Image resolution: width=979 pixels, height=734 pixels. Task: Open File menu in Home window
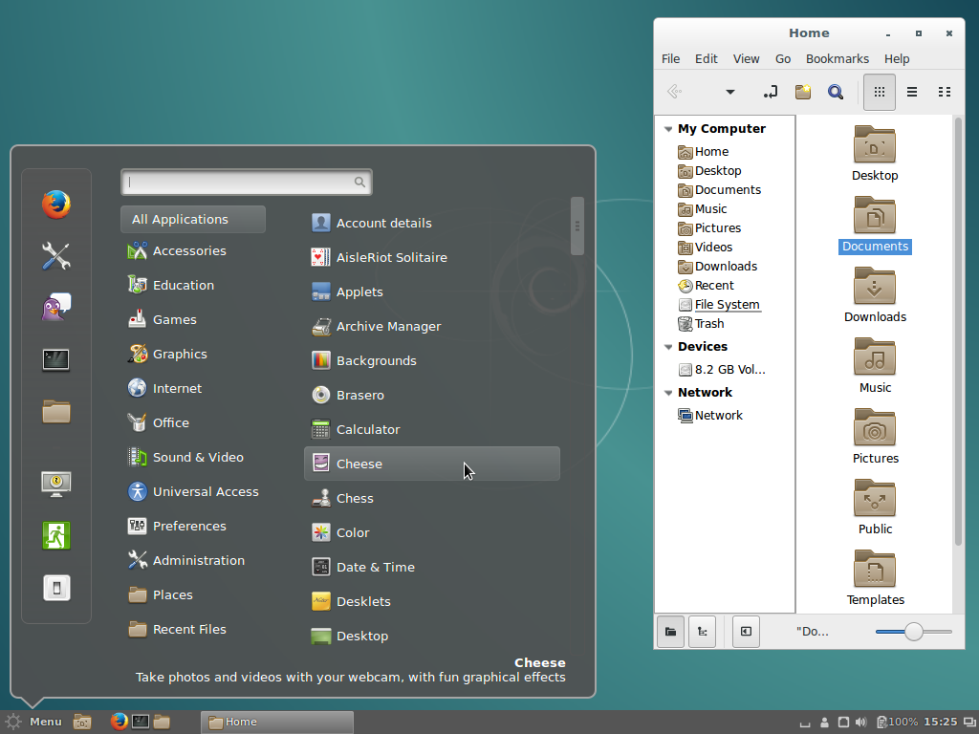(670, 58)
